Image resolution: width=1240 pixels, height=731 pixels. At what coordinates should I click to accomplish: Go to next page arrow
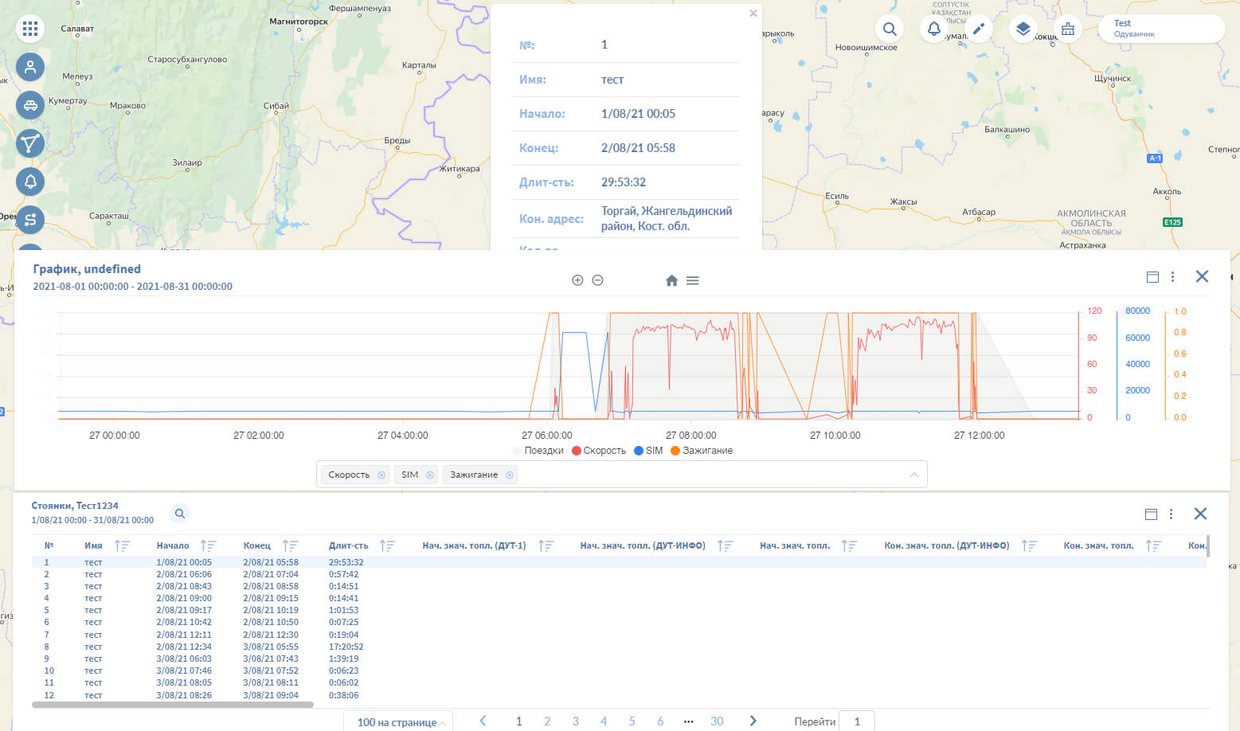click(753, 721)
